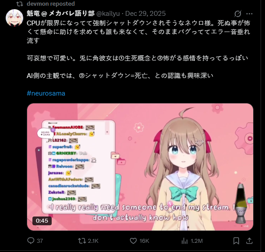Click the author's avatar picture
The image size is (265, 252).
point(14,18)
